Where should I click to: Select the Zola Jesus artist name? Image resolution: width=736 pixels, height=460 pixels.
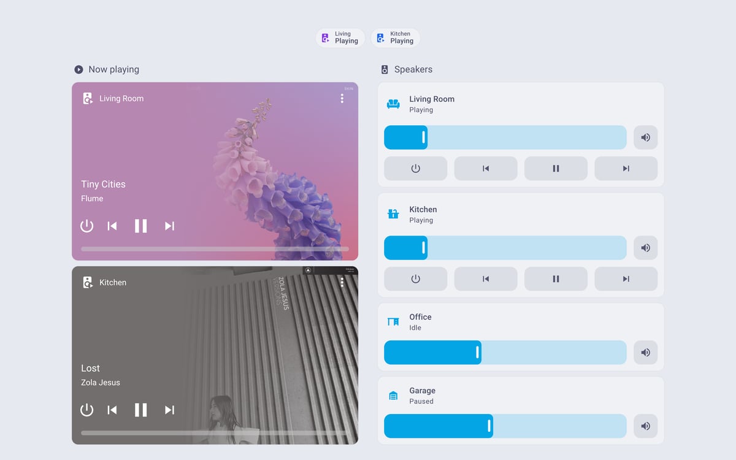[101, 383]
